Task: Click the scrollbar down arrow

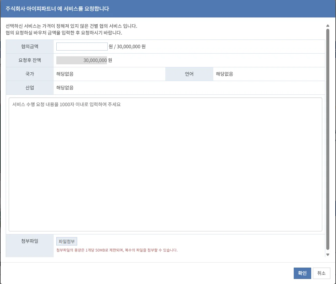Action: [x=328, y=255]
